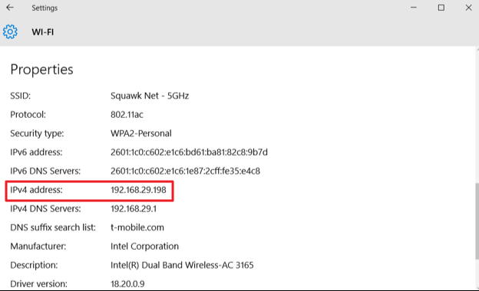Select the IPv6 DNS Servers value
Screen dimensions: 479x291
[x=186, y=171]
